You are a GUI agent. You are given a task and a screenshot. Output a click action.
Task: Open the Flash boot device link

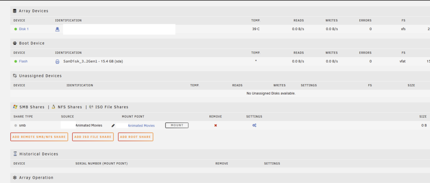pos(23,61)
